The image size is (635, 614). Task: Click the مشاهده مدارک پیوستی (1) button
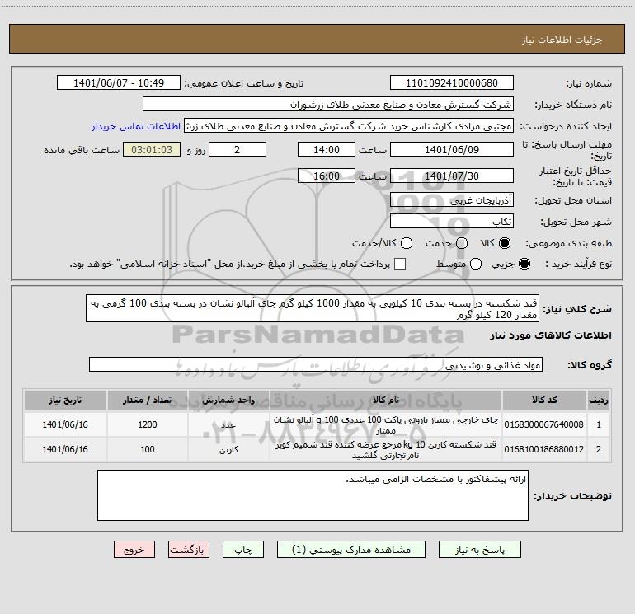click(x=351, y=550)
